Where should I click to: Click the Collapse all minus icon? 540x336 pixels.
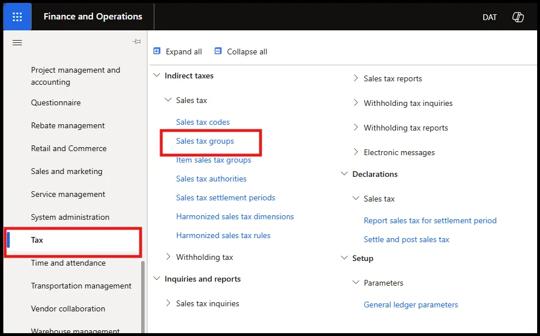pos(218,51)
